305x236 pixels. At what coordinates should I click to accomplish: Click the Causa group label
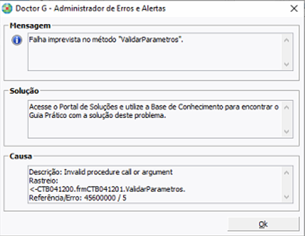(x=21, y=156)
